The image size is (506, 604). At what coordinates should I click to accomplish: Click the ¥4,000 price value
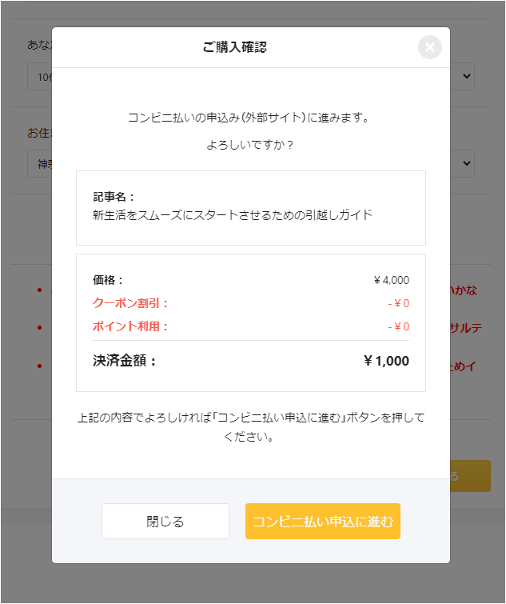pyautogui.click(x=392, y=280)
